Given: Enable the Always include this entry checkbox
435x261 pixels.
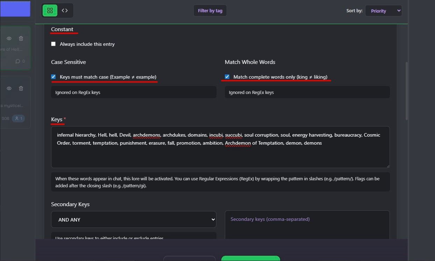Looking at the screenshot, I should coord(54,44).
